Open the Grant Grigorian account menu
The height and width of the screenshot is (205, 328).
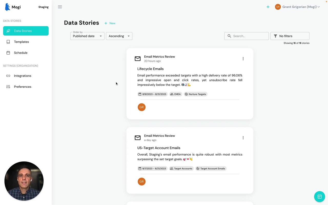pos(297,7)
